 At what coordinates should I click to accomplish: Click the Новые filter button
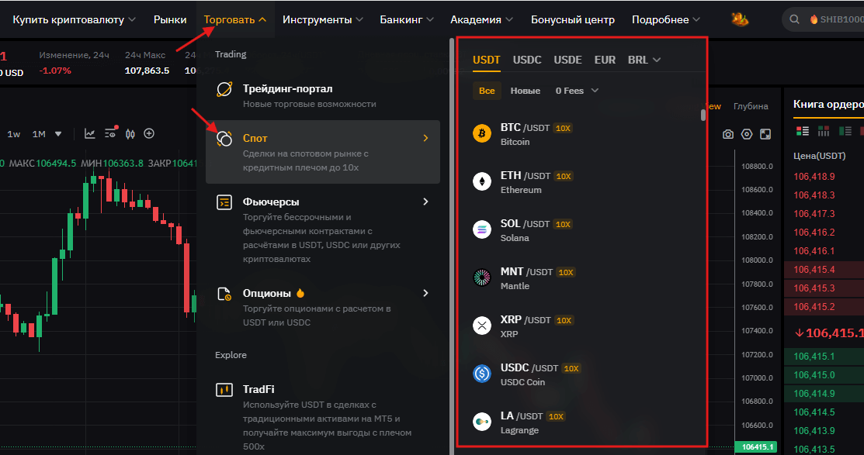click(x=526, y=91)
